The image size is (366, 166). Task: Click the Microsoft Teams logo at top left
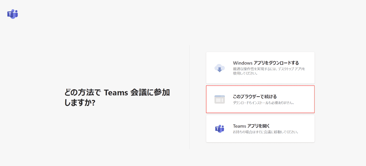click(13, 14)
